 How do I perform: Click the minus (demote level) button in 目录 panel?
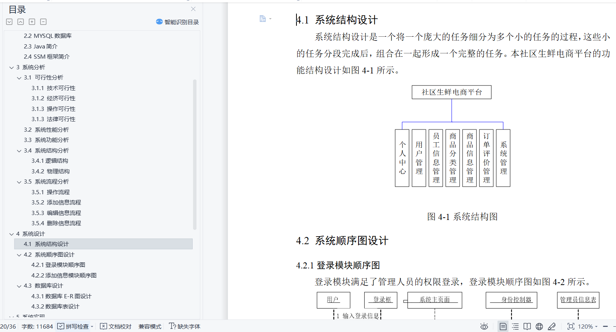tap(44, 22)
